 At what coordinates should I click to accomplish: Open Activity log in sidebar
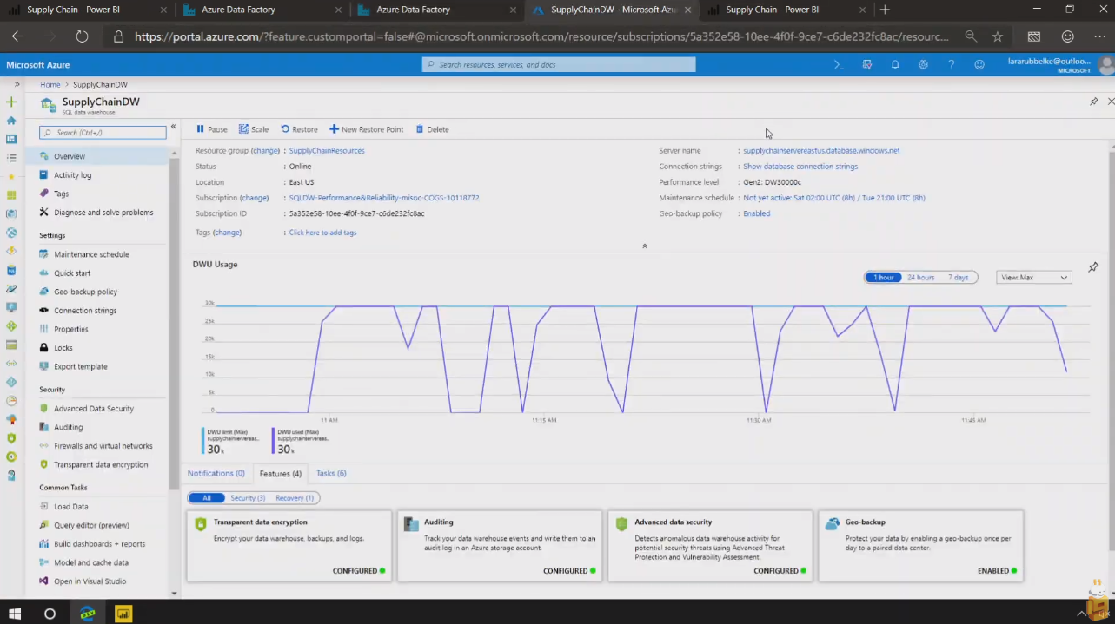click(72, 175)
